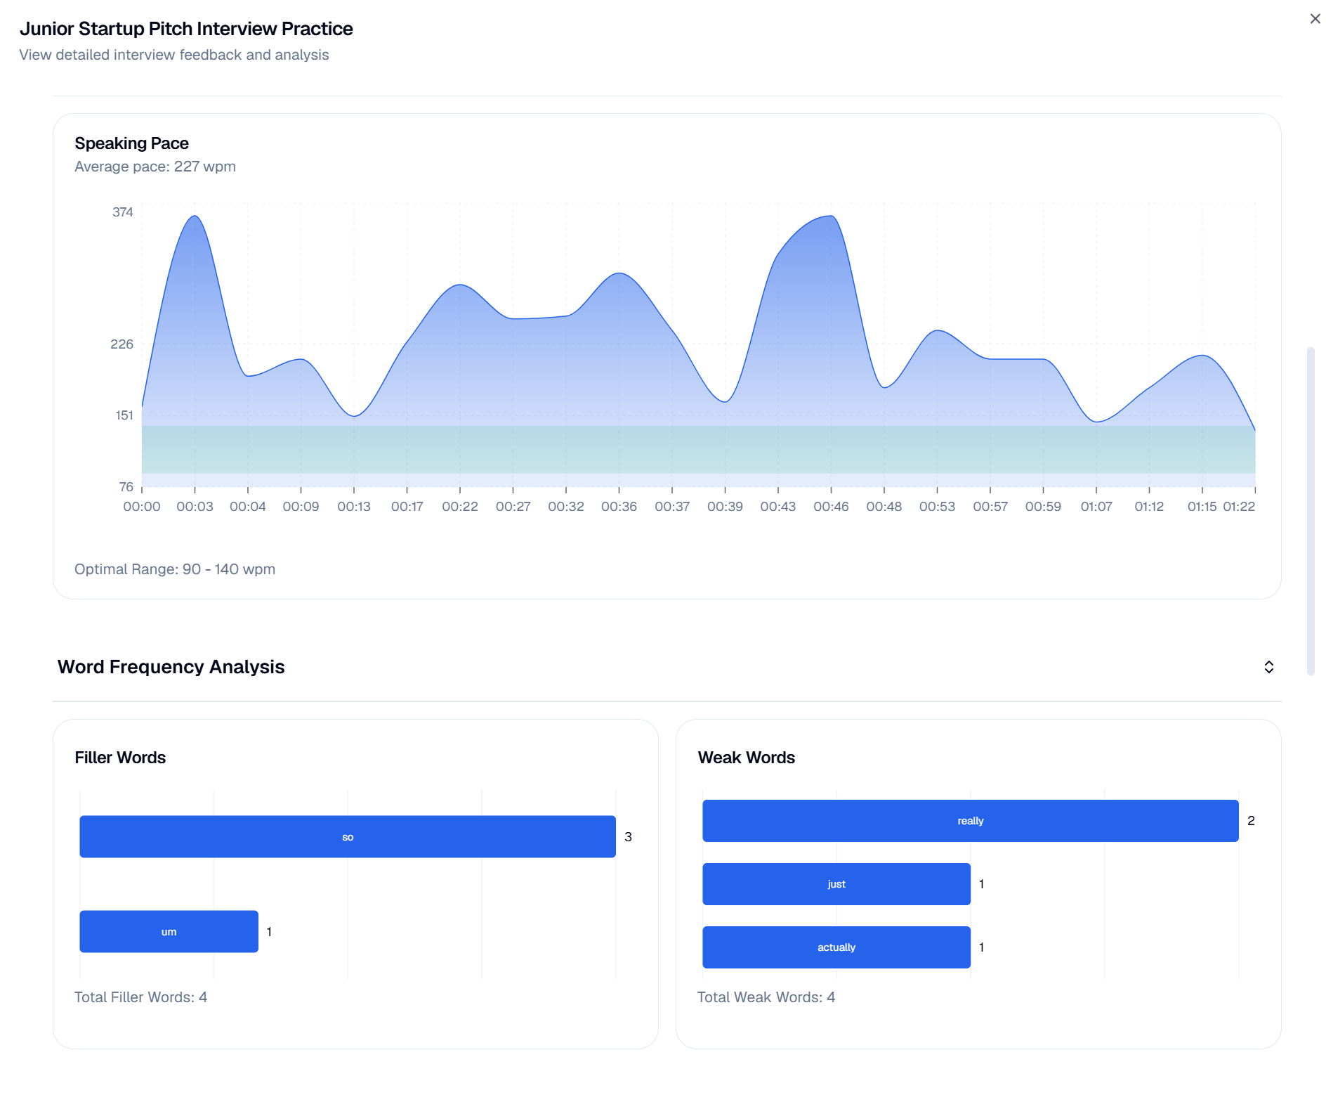Open the sort chevron beside Word Frequency Analysis
1326x1109 pixels.
(x=1269, y=666)
